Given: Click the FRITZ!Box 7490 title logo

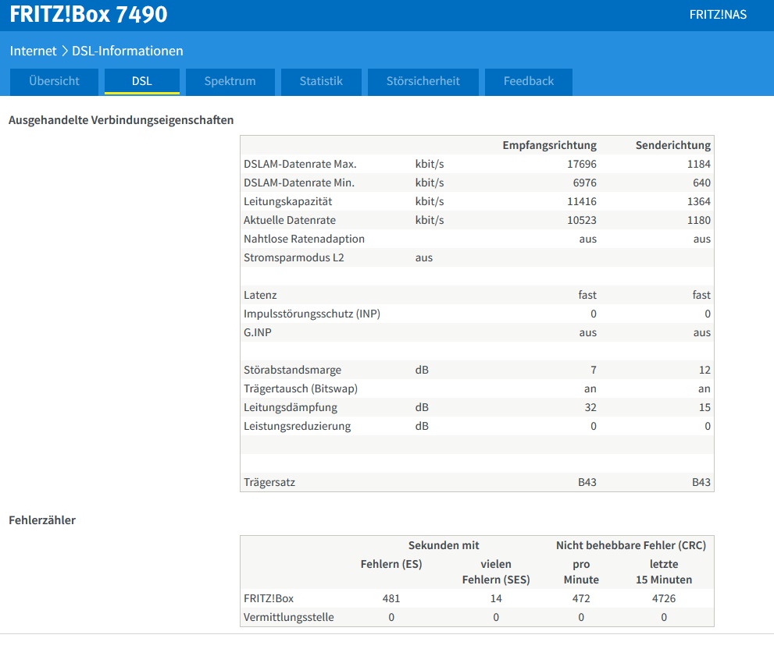Looking at the screenshot, I should coord(89,14).
